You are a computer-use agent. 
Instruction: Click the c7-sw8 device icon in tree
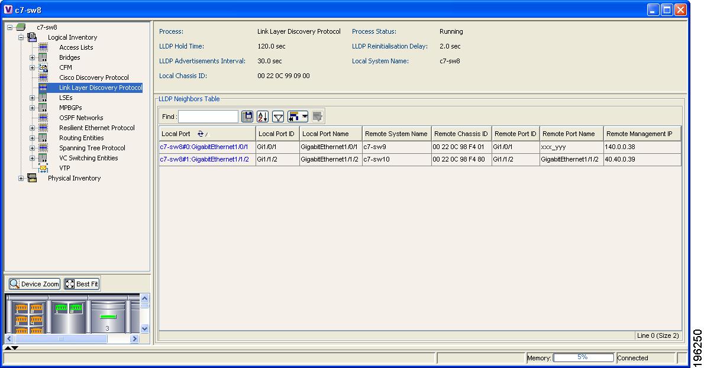tap(21, 27)
